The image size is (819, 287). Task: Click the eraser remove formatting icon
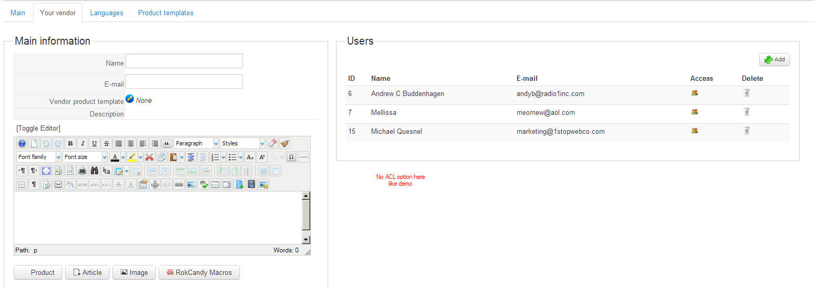(272, 143)
